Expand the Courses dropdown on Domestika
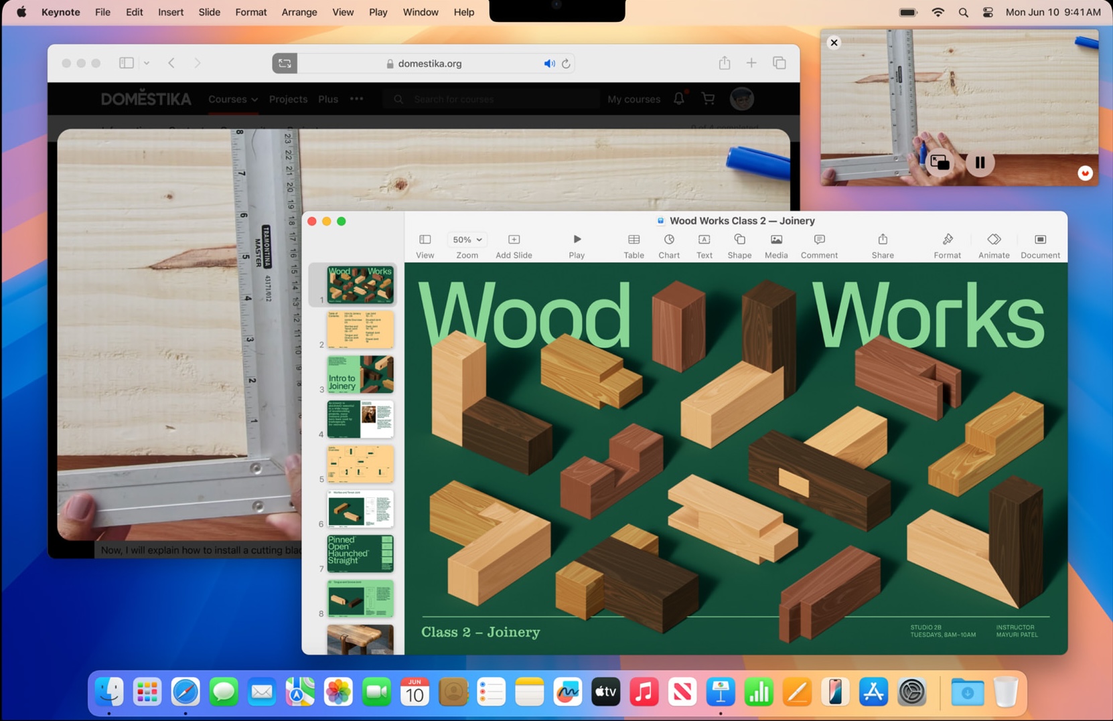1113x721 pixels. pyautogui.click(x=232, y=99)
